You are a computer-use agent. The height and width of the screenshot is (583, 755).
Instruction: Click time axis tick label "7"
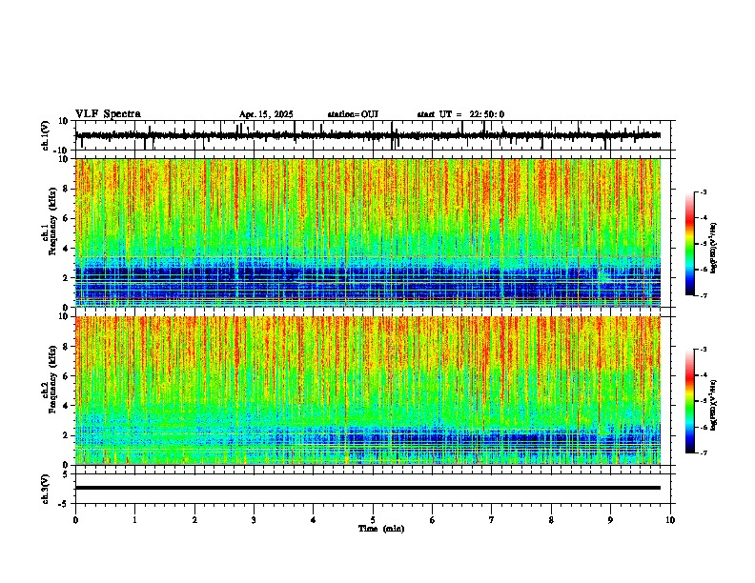tap(492, 520)
